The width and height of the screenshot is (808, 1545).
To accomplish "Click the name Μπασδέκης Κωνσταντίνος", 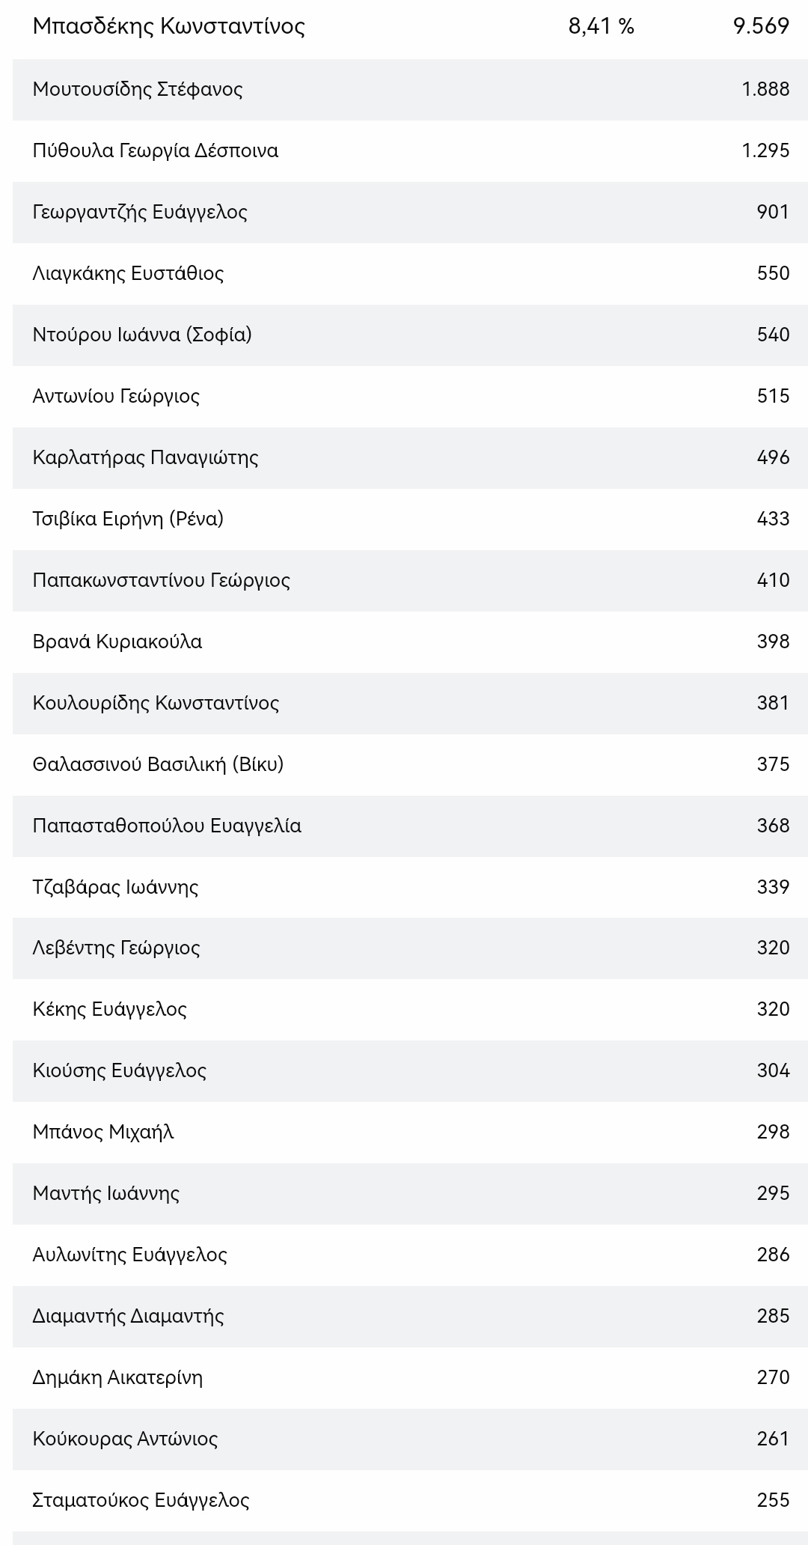I will (x=168, y=26).
